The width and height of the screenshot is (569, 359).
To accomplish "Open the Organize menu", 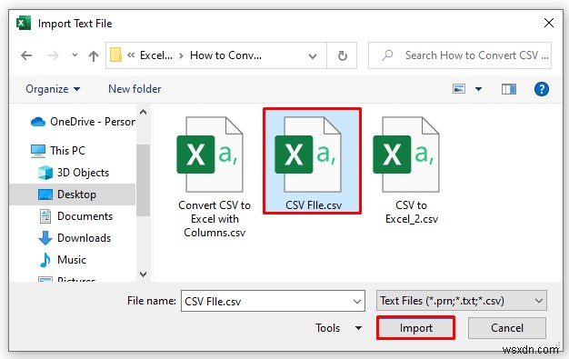I will point(53,89).
